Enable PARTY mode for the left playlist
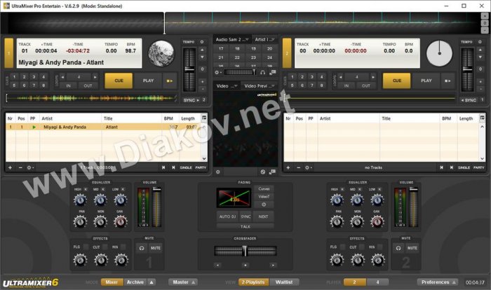This screenshot has width=491, height=290. [201, 168]
